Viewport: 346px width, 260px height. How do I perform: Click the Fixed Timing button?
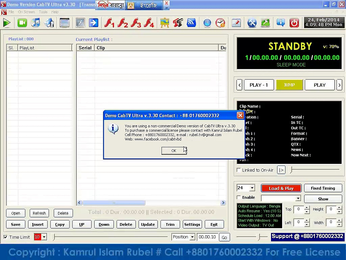tap(323, 188)
